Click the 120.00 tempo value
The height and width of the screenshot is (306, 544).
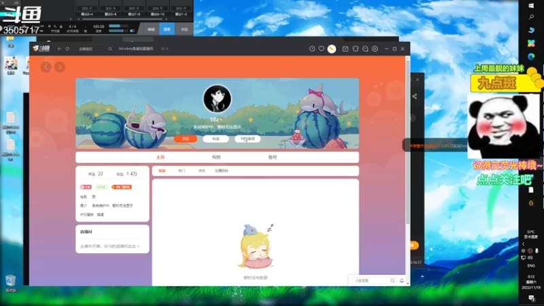[x=99, y=27]
